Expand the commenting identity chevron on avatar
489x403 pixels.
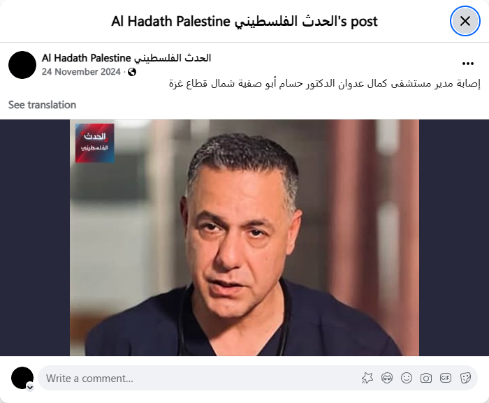(30, 388)
